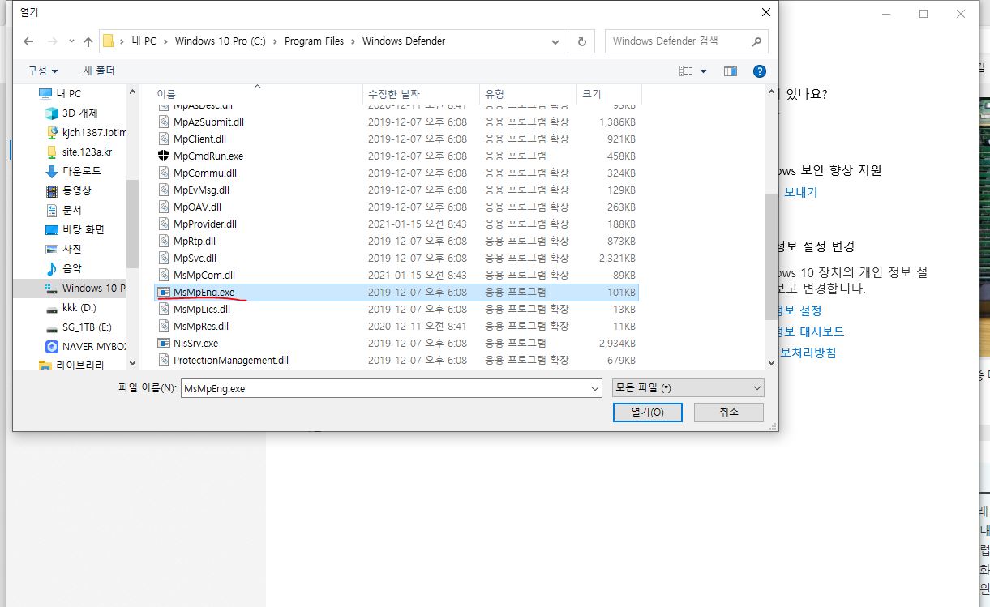Select the 3D 개체 cube icon
This screenshot has height=607, width=990.
point(51,113)
